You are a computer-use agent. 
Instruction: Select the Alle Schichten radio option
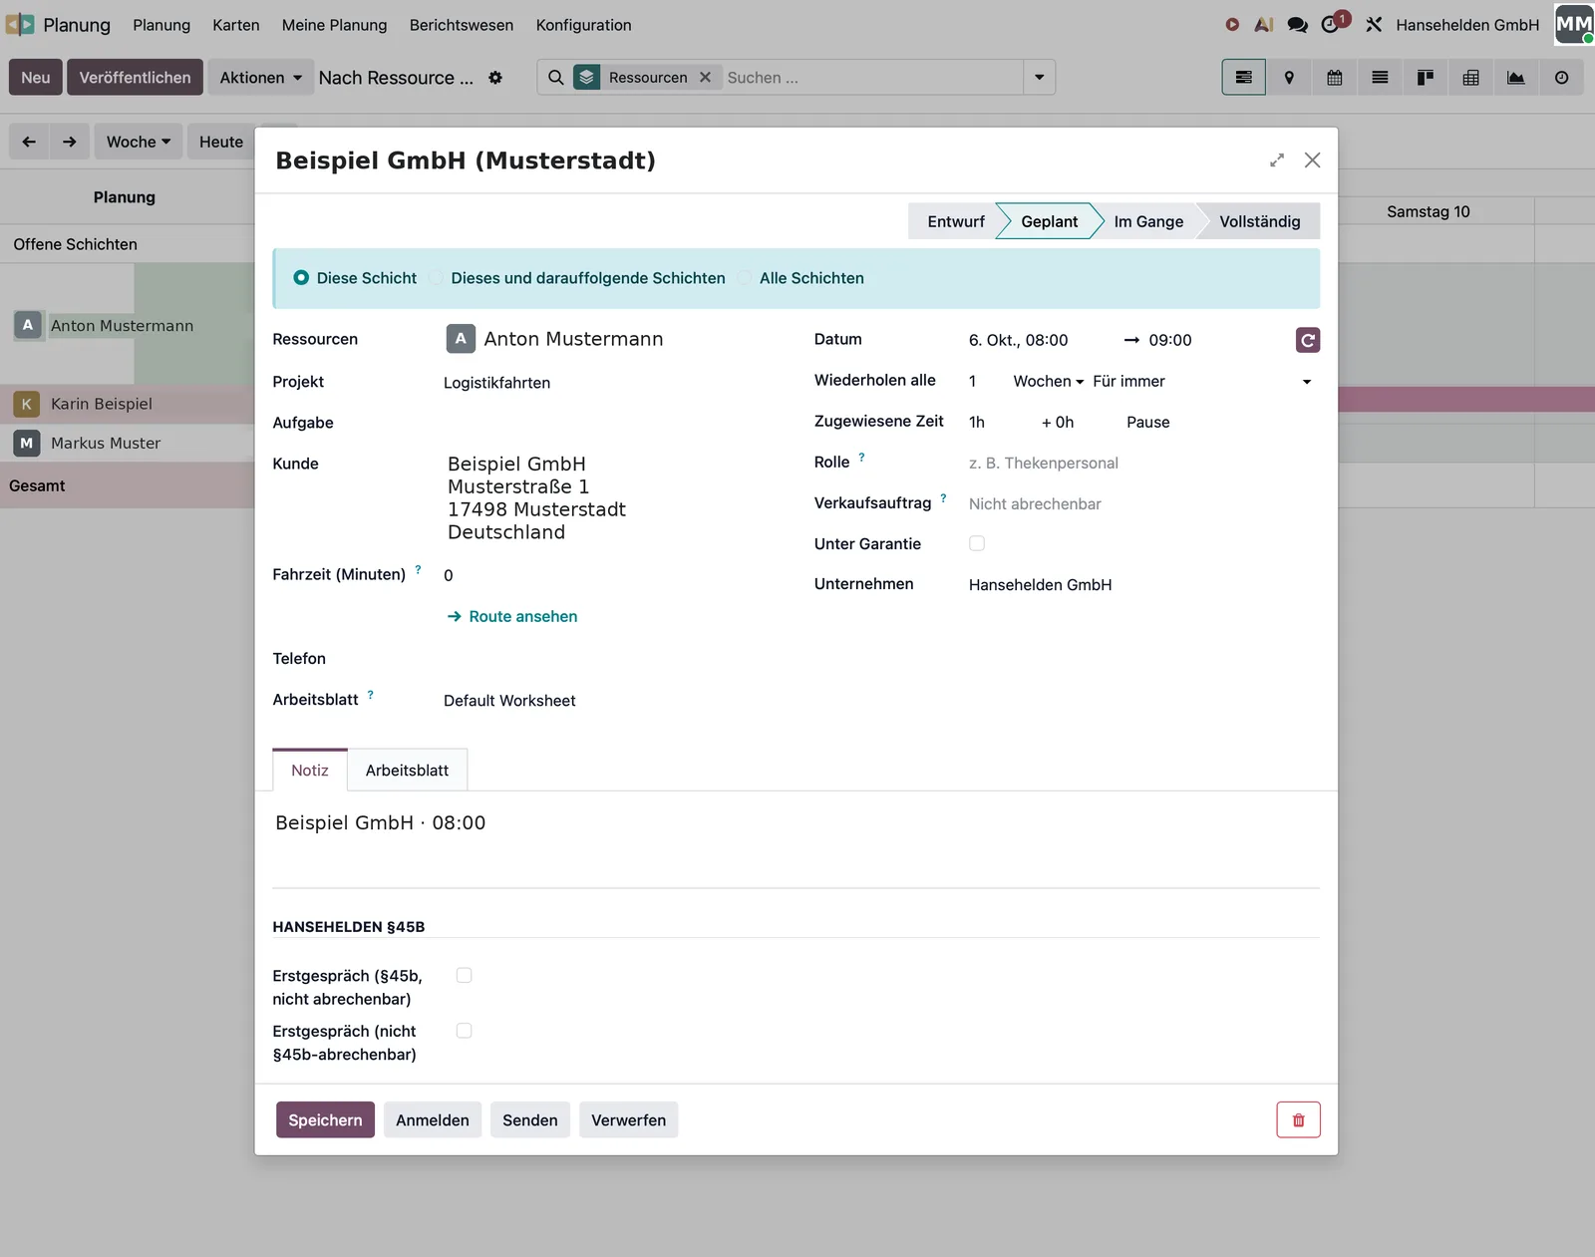(x=745, y=278)
